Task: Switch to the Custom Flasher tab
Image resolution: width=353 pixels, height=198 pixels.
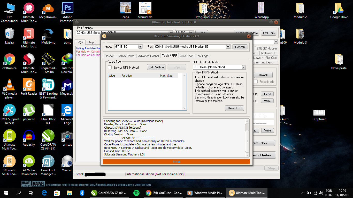Action: [126, 56]
